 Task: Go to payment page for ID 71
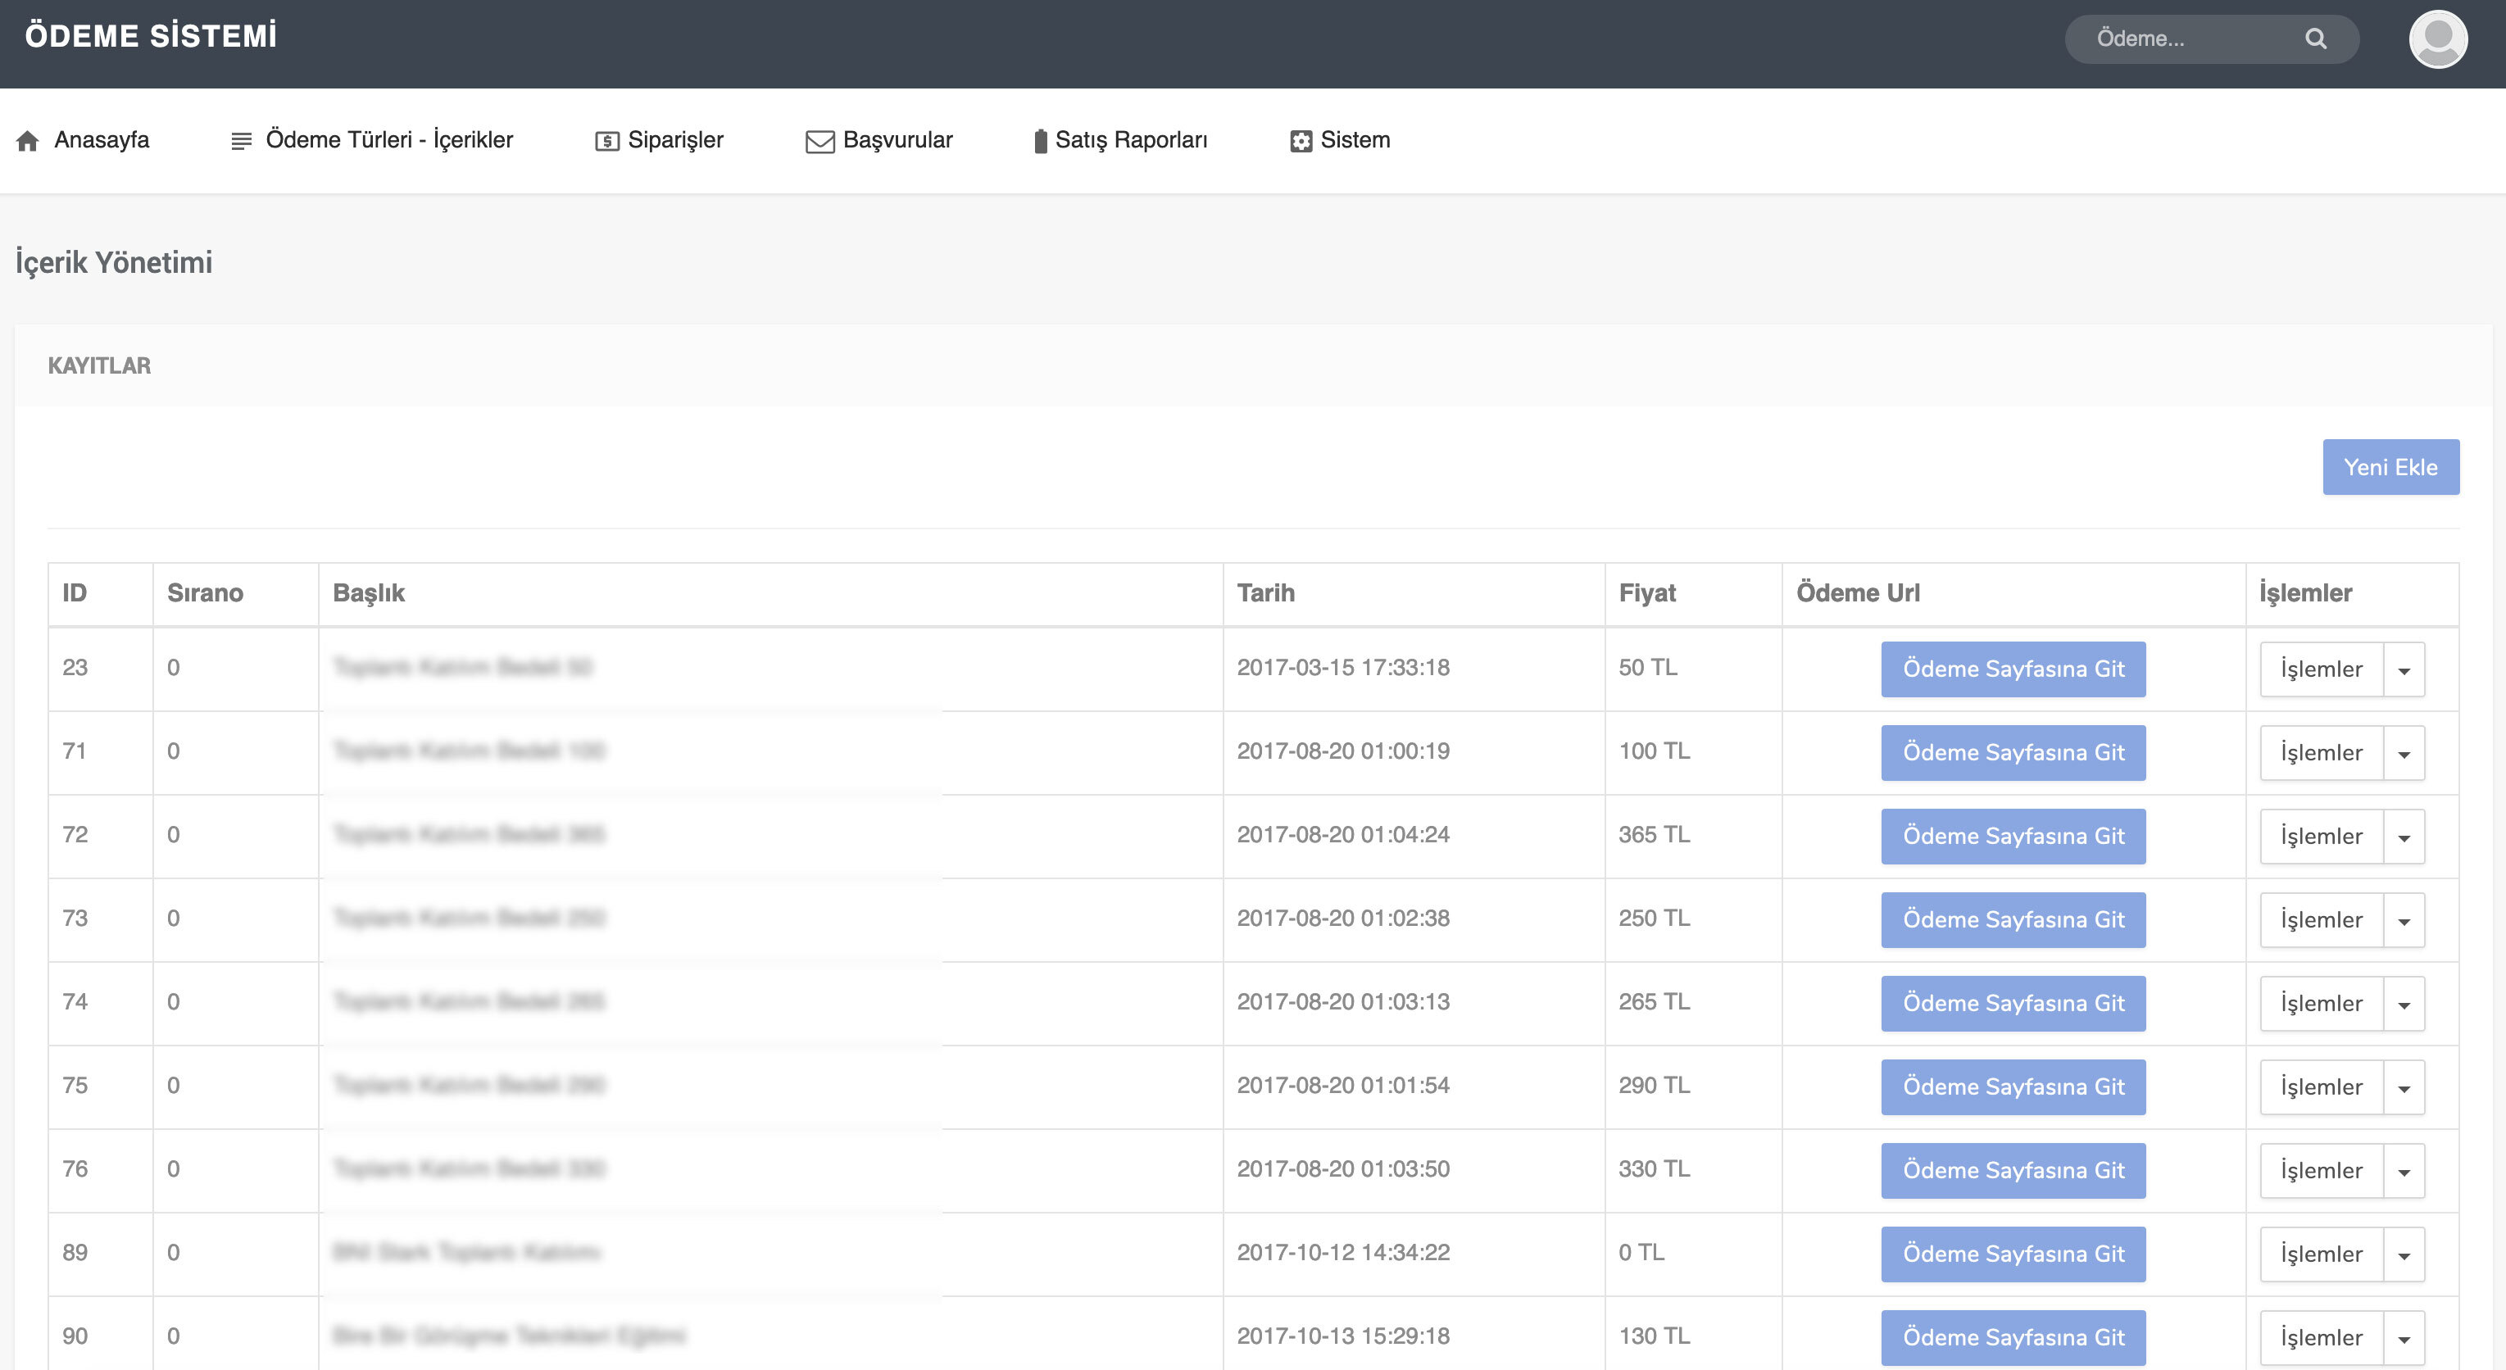2013,753
